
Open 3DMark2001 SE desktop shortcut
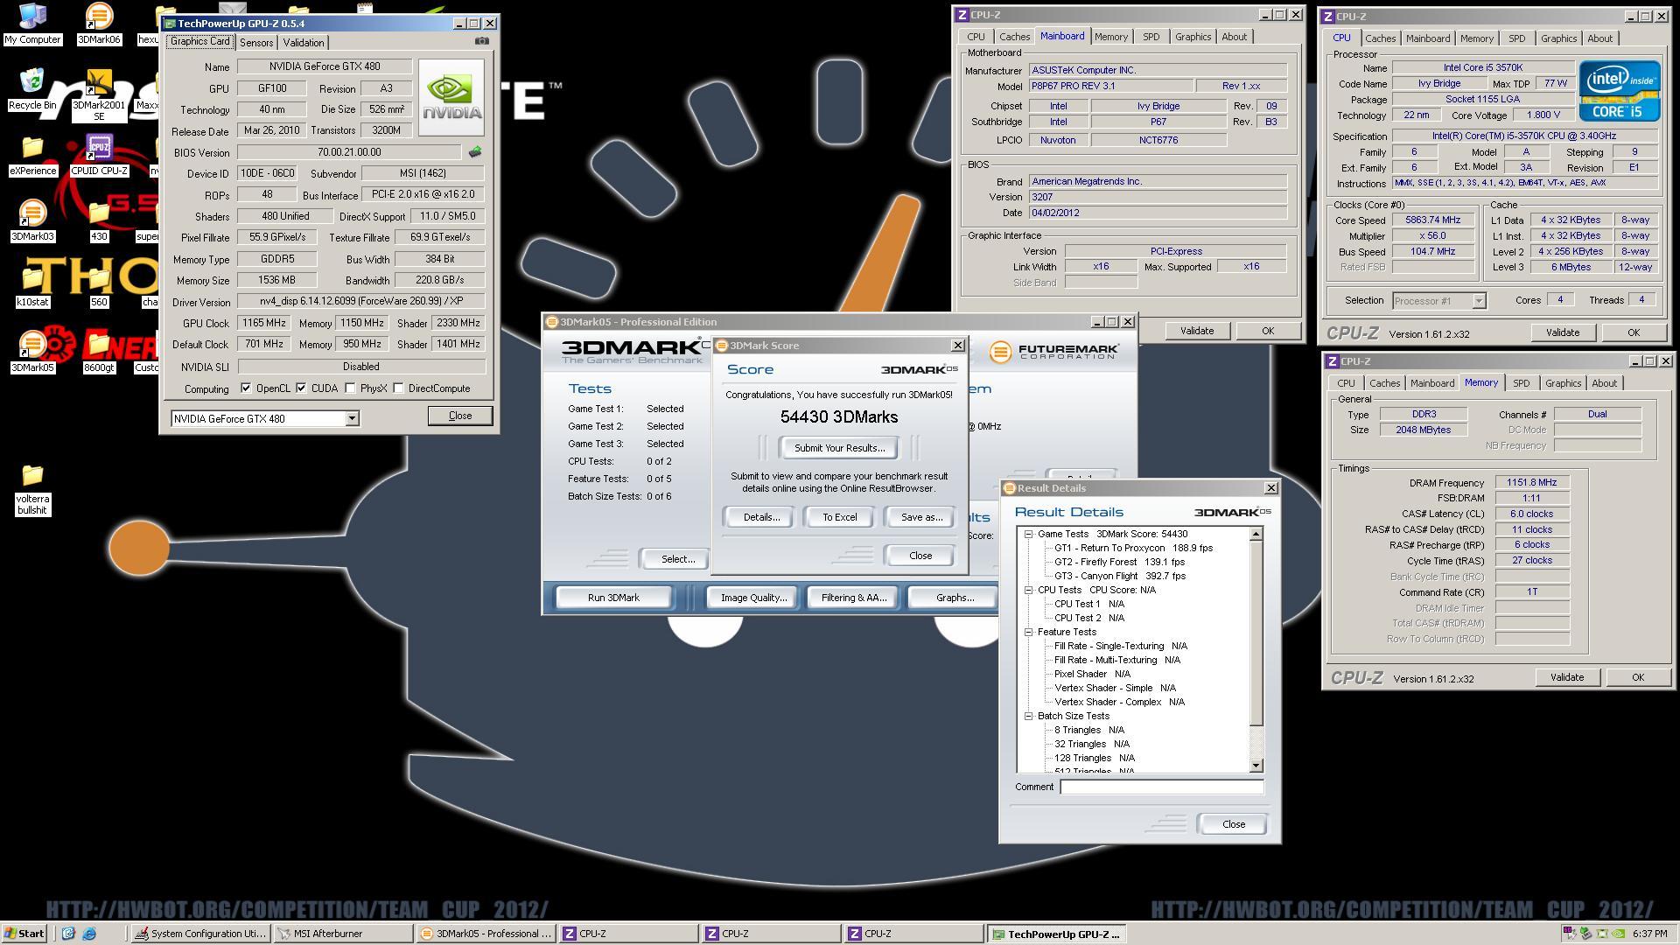pyautogui.click(x=99, y=95)
